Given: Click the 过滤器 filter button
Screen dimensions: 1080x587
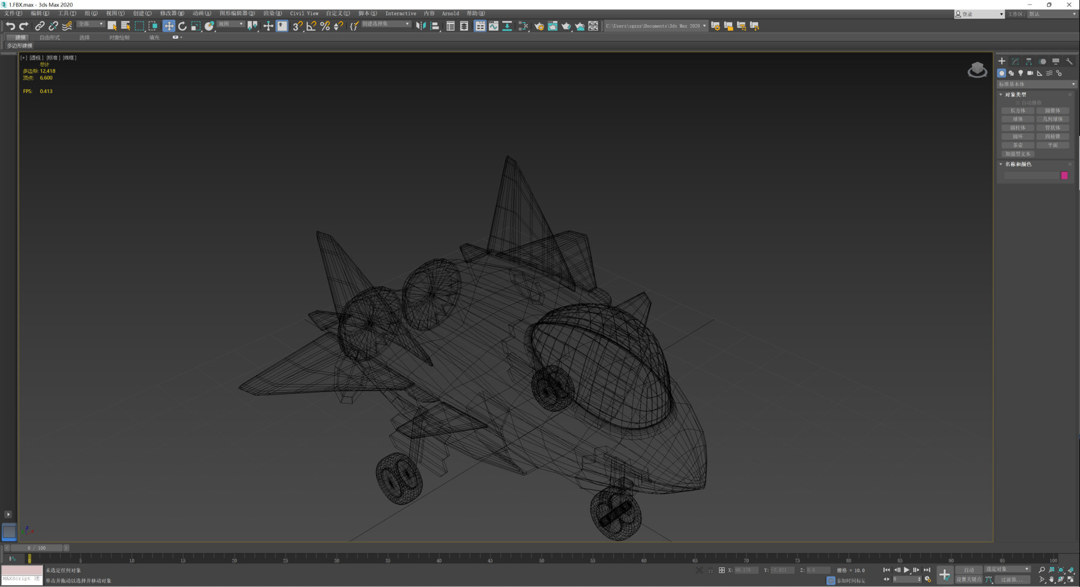Looking at the screenshot, I should pos(1013,580).
